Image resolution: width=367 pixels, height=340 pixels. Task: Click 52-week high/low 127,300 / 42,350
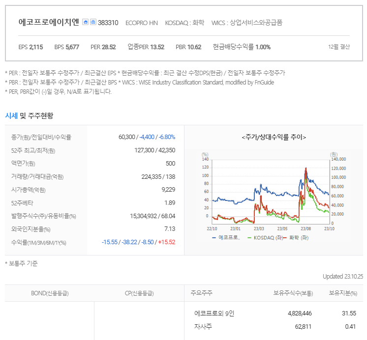(154, 150)
